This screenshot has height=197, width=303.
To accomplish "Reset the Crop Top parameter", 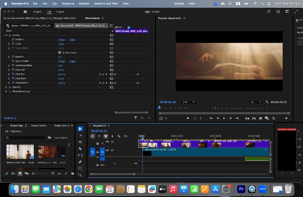I will [112, 74].
